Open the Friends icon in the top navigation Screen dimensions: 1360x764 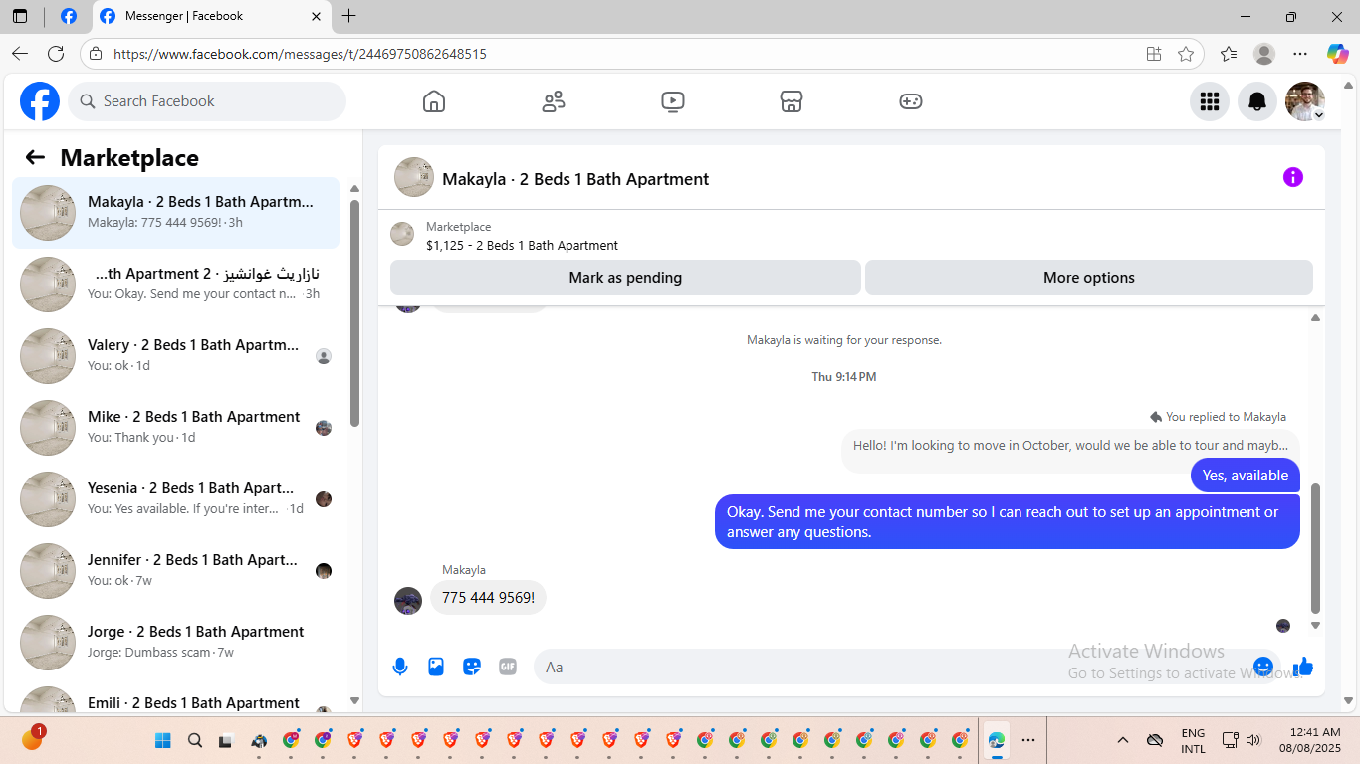click(554, 101)
